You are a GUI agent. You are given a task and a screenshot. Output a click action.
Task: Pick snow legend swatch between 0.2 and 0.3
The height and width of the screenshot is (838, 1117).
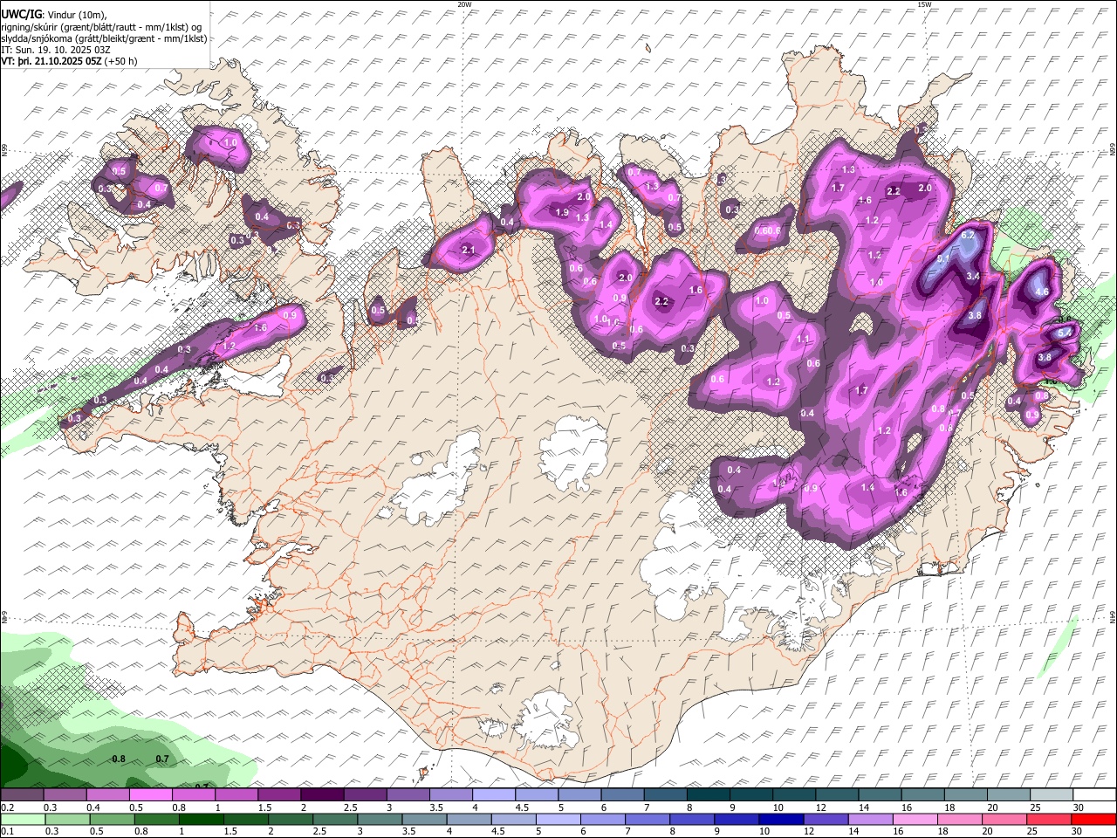point(22,795)
